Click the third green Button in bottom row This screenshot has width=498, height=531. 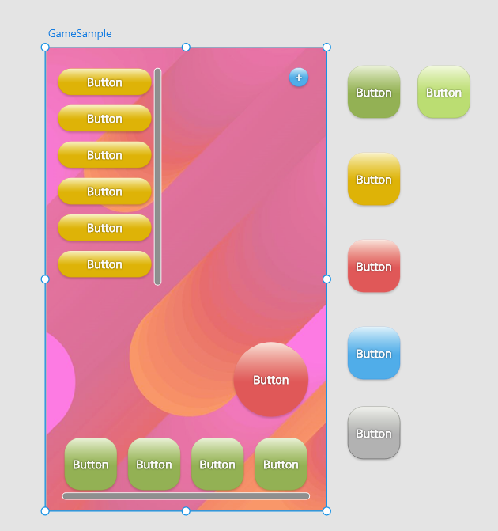click(217, 465)
